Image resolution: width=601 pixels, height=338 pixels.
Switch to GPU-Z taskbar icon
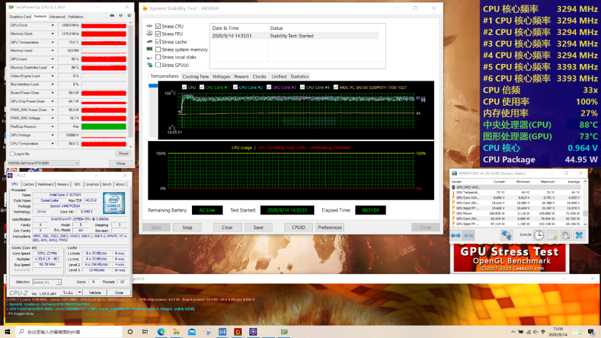[x=284, y=332]
